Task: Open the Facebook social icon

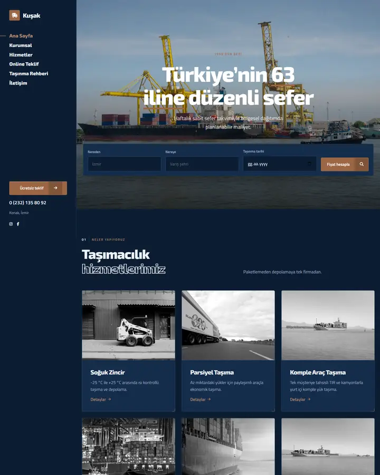Action: 18,224
